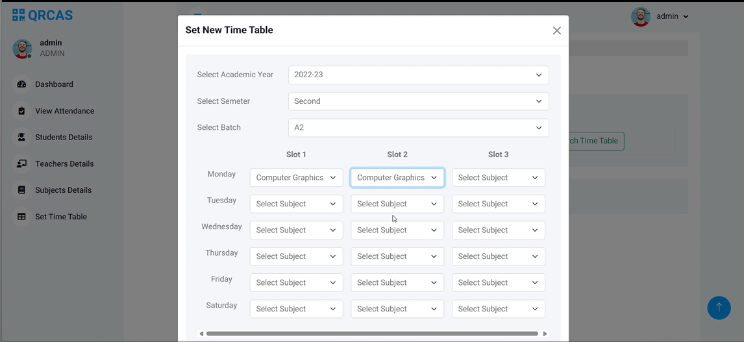Image resolution: width=744 pixels, height=342 pixels.
Task: Close the Set New Time Table dialog
Action: tap(556, 31)
